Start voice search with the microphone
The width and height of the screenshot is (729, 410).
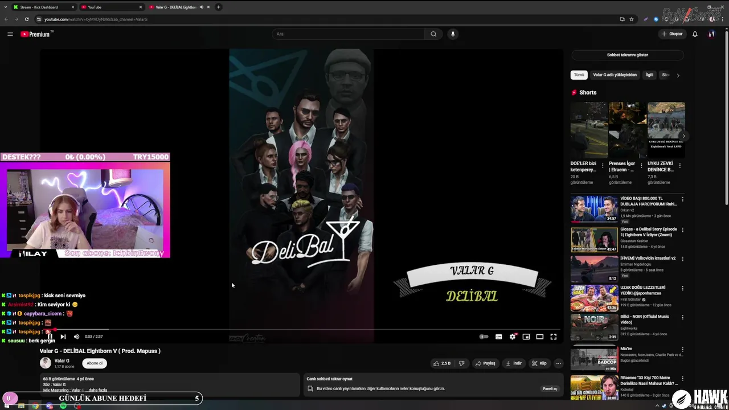[x=453, y=34]
